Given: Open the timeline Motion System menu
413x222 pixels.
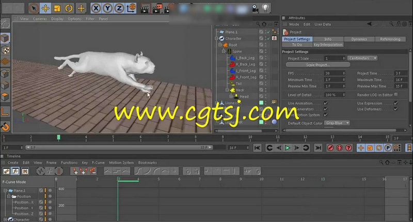Looking at the screenshot, I should point(121,163).
